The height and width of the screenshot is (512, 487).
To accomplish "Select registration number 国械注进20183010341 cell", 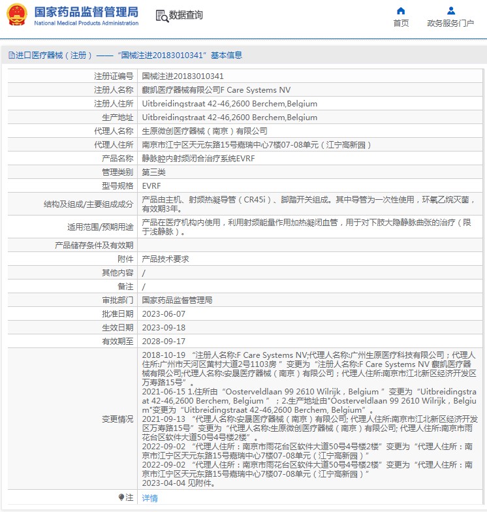I will click(183, 76).
